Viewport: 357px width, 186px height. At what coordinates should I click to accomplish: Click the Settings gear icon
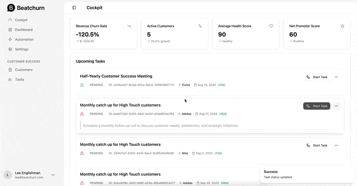tap(10, 50)
